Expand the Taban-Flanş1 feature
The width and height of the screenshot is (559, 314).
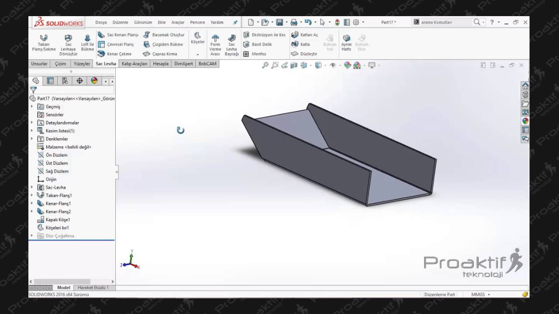32,195
